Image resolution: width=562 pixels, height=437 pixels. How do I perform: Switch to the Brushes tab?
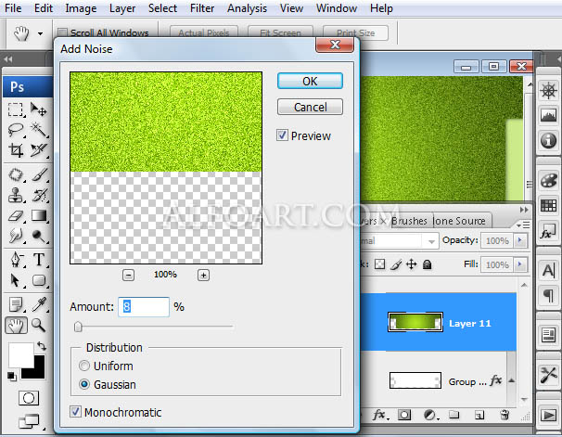(x=409, y=221)
